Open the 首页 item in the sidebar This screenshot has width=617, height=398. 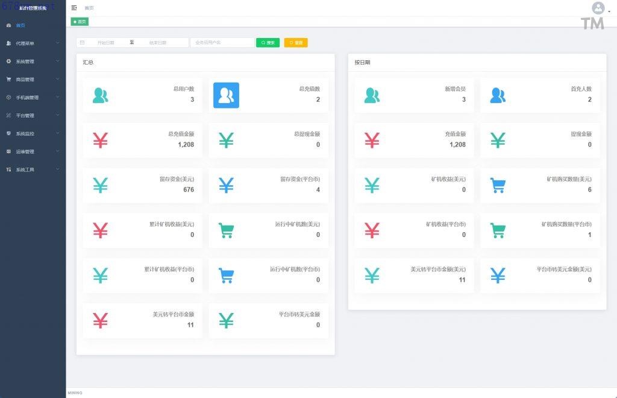tap(20, 25)
